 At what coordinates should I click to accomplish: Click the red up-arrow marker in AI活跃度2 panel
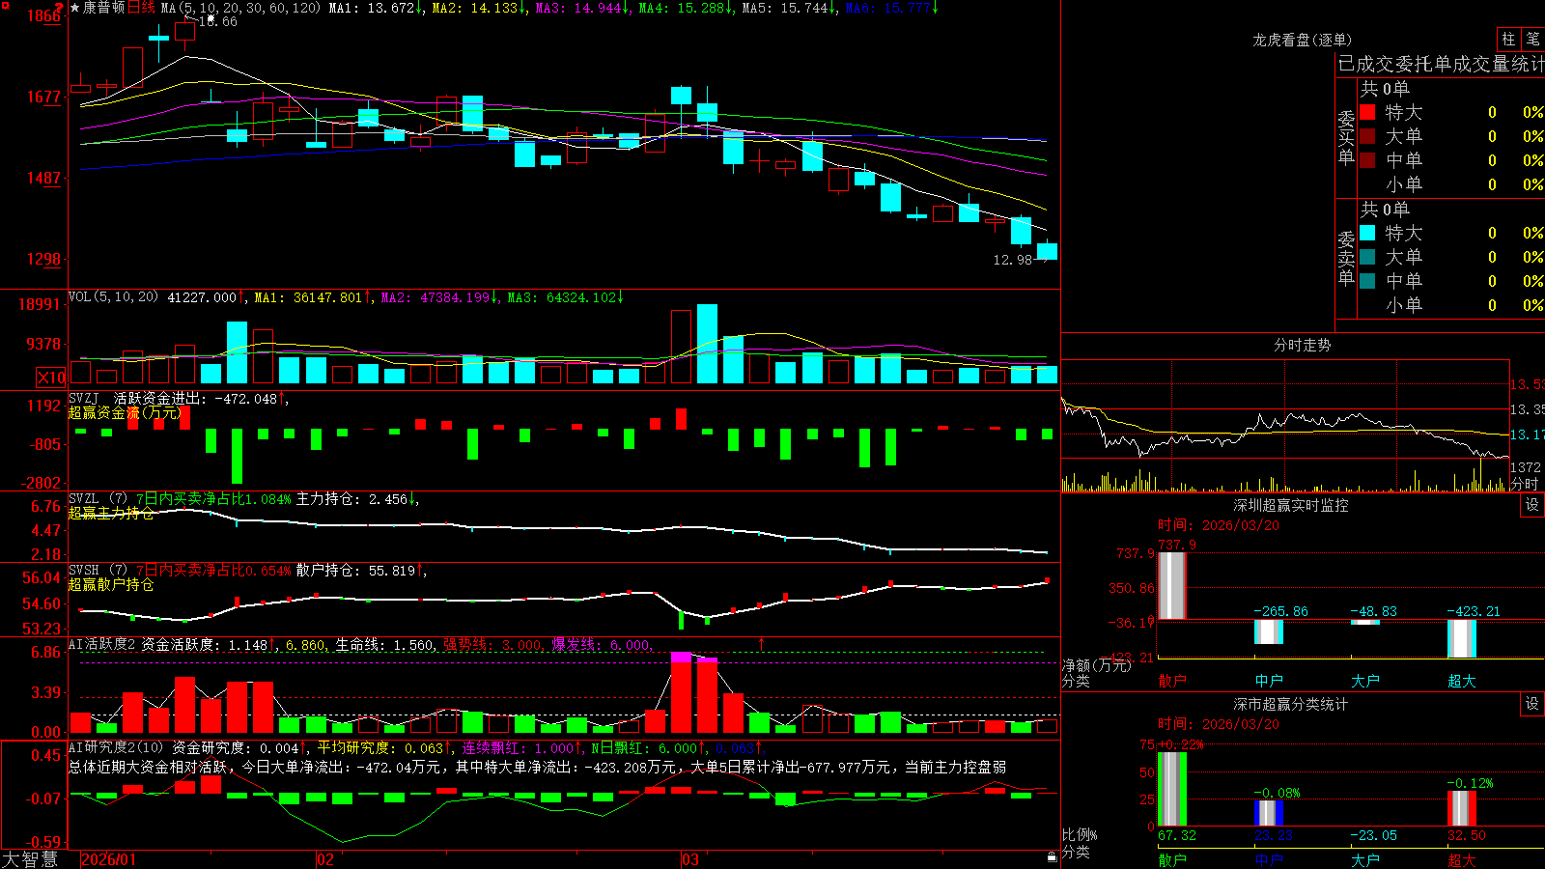click(761, 643)
